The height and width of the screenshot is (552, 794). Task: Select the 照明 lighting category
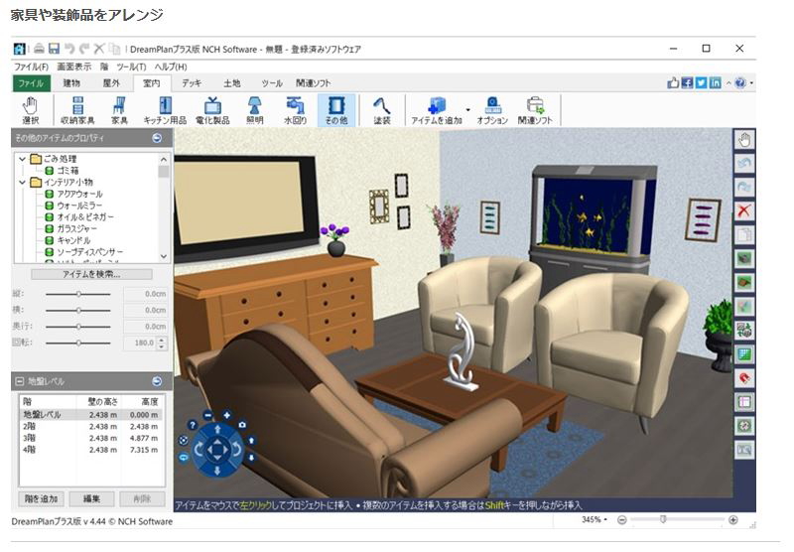click(x=254, y=110)
